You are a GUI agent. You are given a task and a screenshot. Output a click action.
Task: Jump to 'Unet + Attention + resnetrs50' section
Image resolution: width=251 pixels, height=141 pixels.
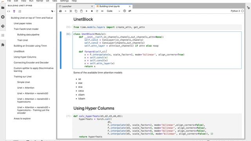pos(33,93)
